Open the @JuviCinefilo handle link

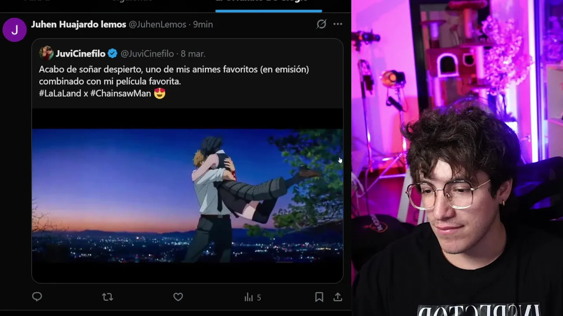coord(147,54)
